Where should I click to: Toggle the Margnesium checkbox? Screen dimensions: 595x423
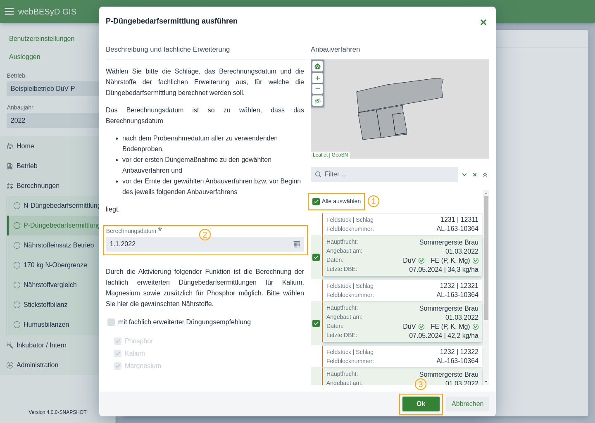click(118, 366)
